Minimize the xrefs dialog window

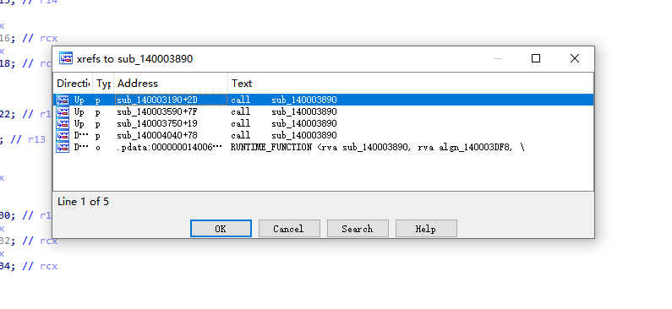click(498, 58)
